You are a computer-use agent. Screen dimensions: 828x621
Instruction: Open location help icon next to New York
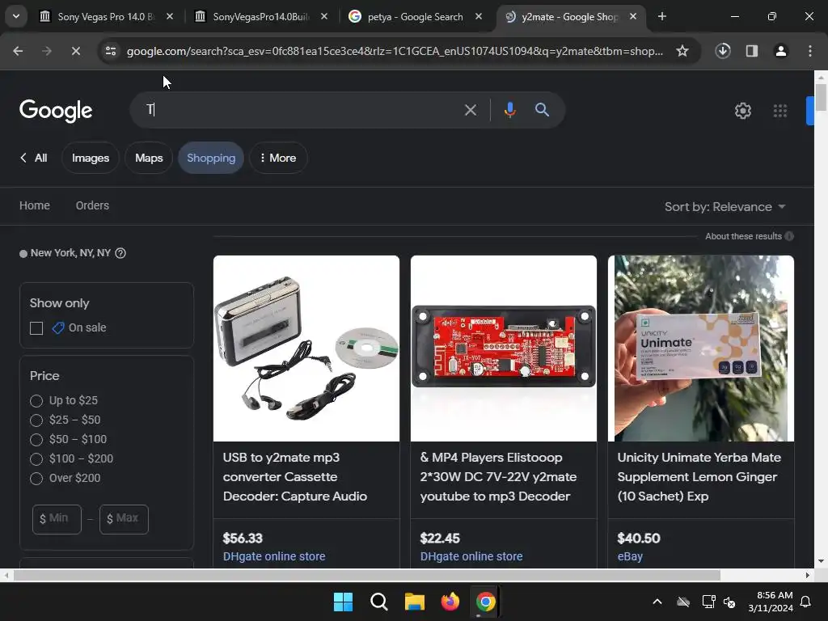click(120, 253)
